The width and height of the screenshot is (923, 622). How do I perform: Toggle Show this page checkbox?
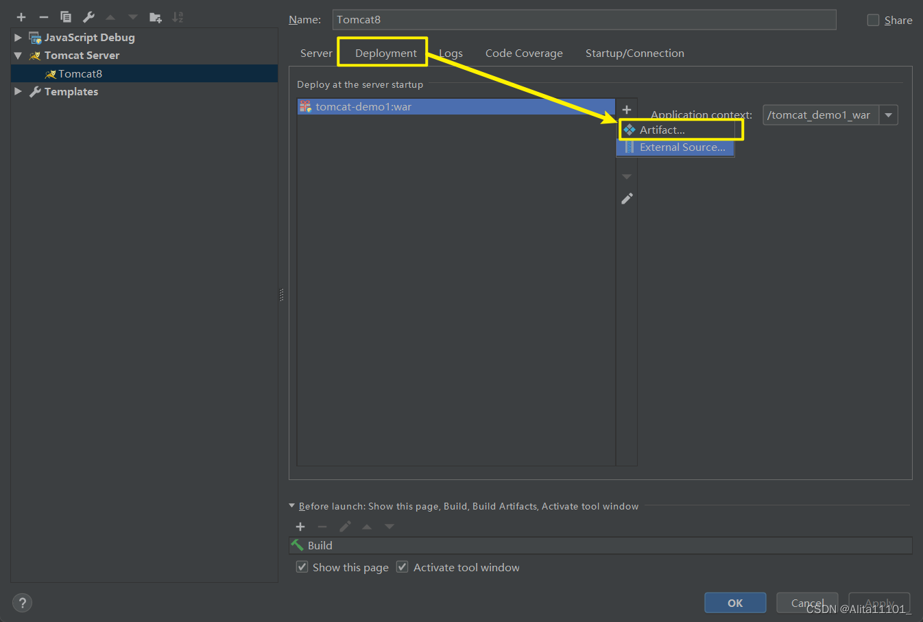tap(302, 567)
